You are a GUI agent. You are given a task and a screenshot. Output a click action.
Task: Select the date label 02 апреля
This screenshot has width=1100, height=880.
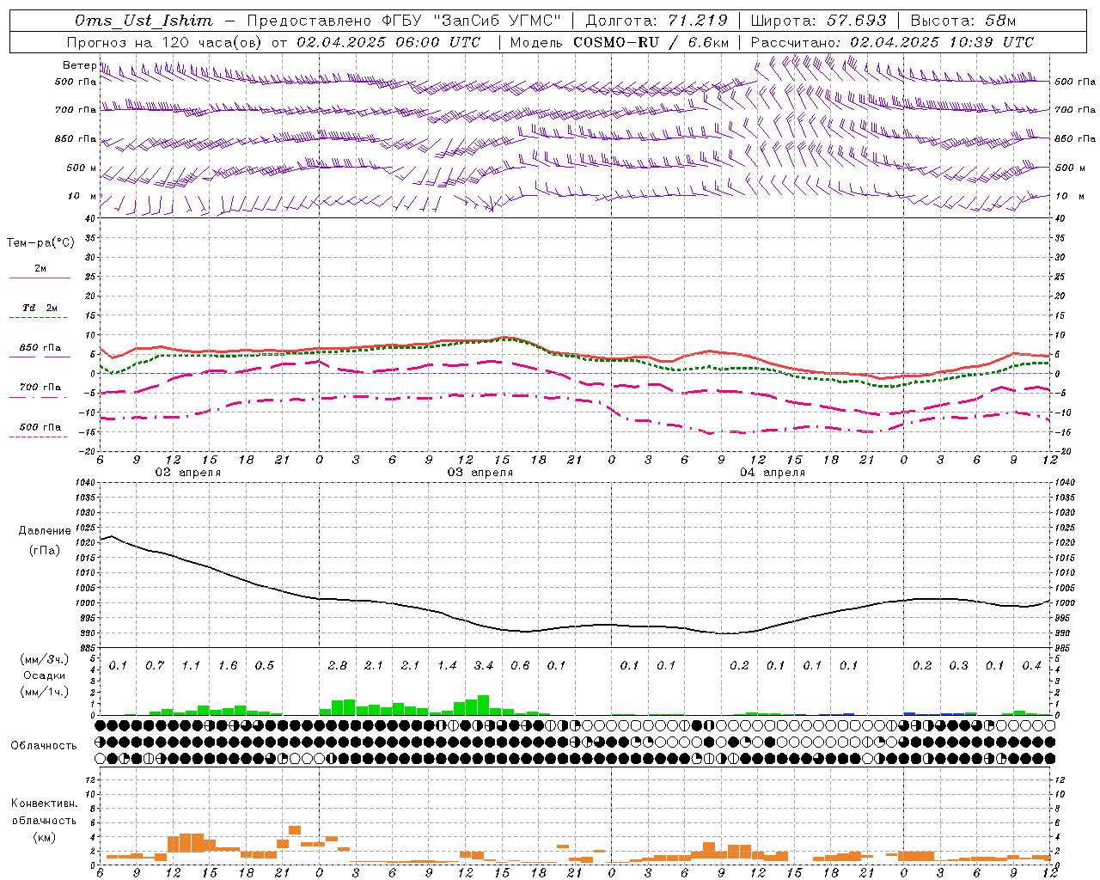pyautogui.click(x=187, y=473)
